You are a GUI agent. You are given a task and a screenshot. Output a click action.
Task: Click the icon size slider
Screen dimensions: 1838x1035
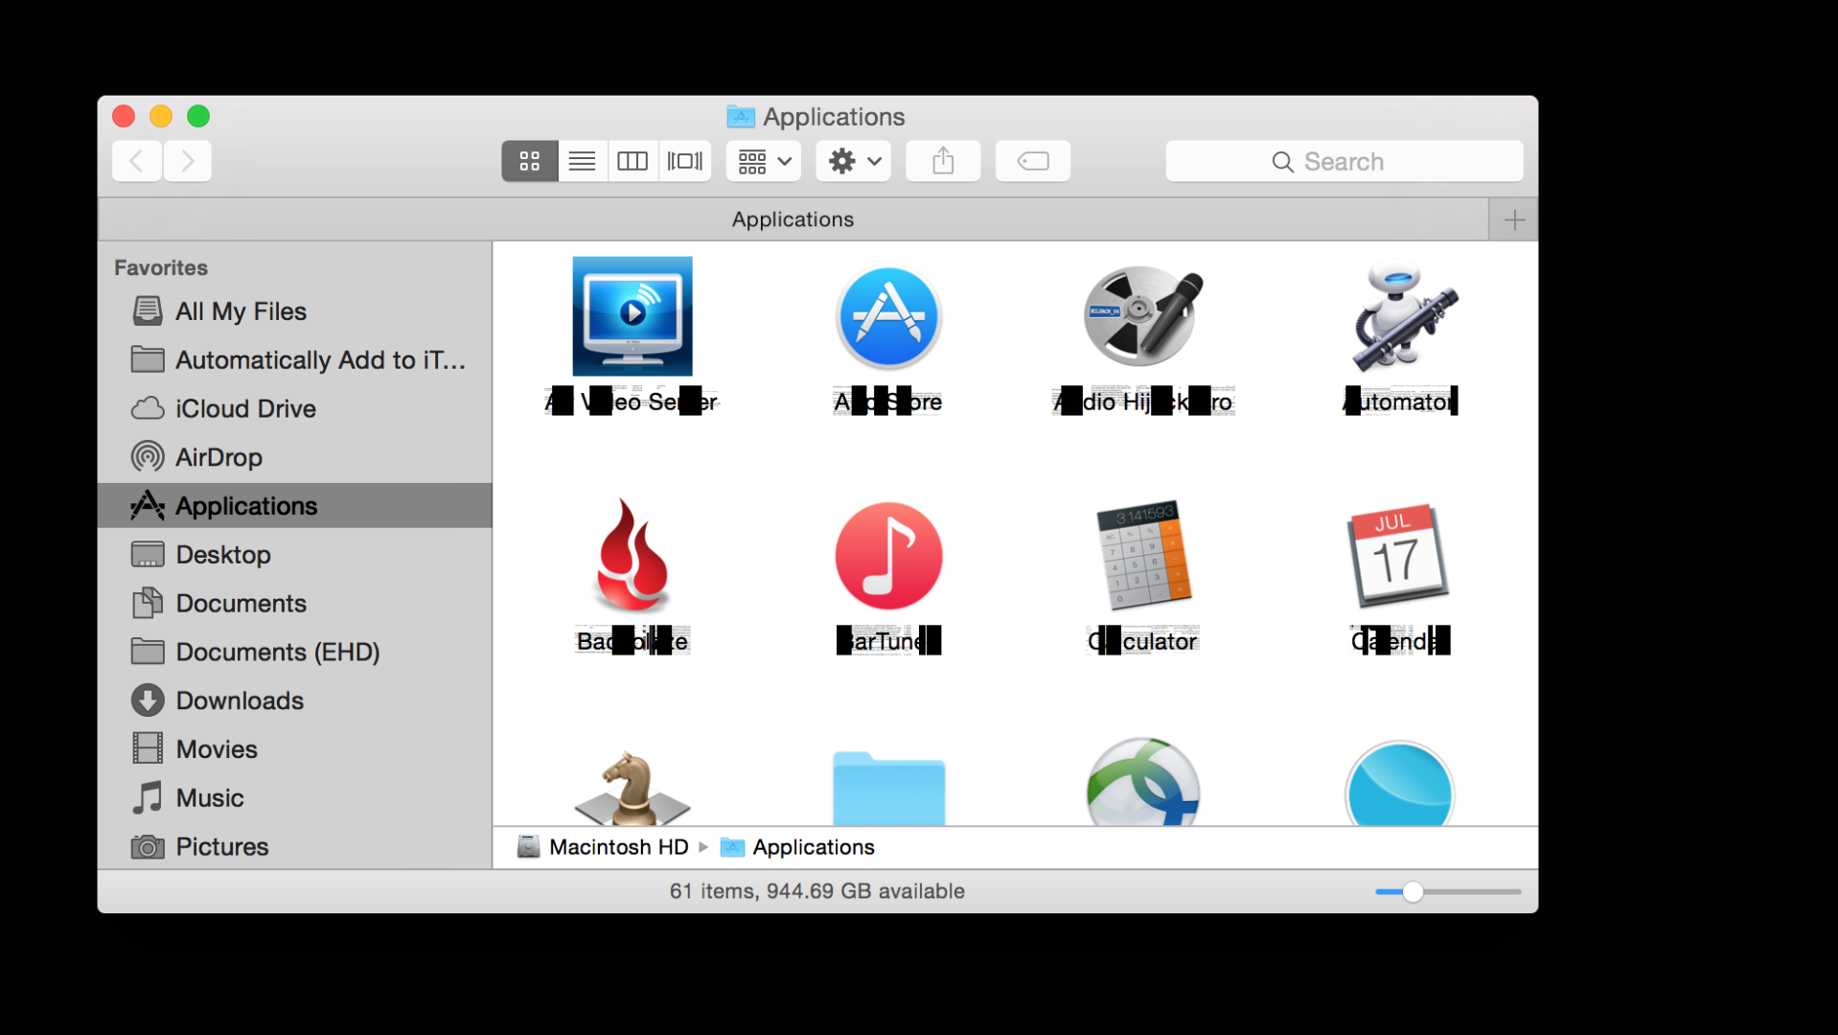pyautogui.click(x=1448, y=892)
